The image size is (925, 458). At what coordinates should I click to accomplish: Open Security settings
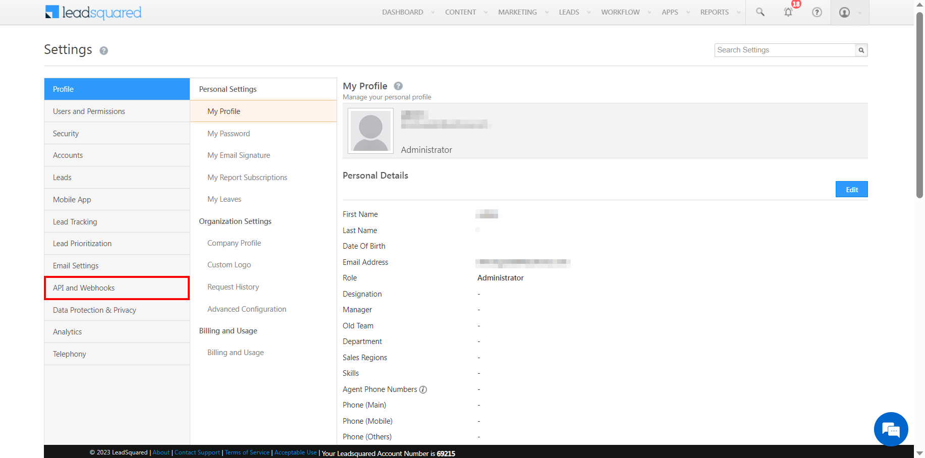(117, 134)
